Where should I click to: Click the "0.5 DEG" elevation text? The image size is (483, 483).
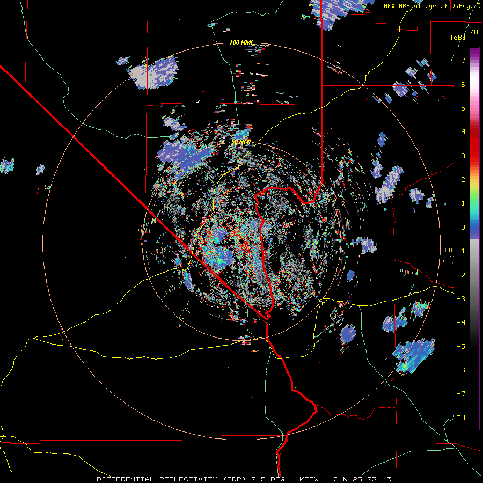pyautogui.click(x=269, y=479)
